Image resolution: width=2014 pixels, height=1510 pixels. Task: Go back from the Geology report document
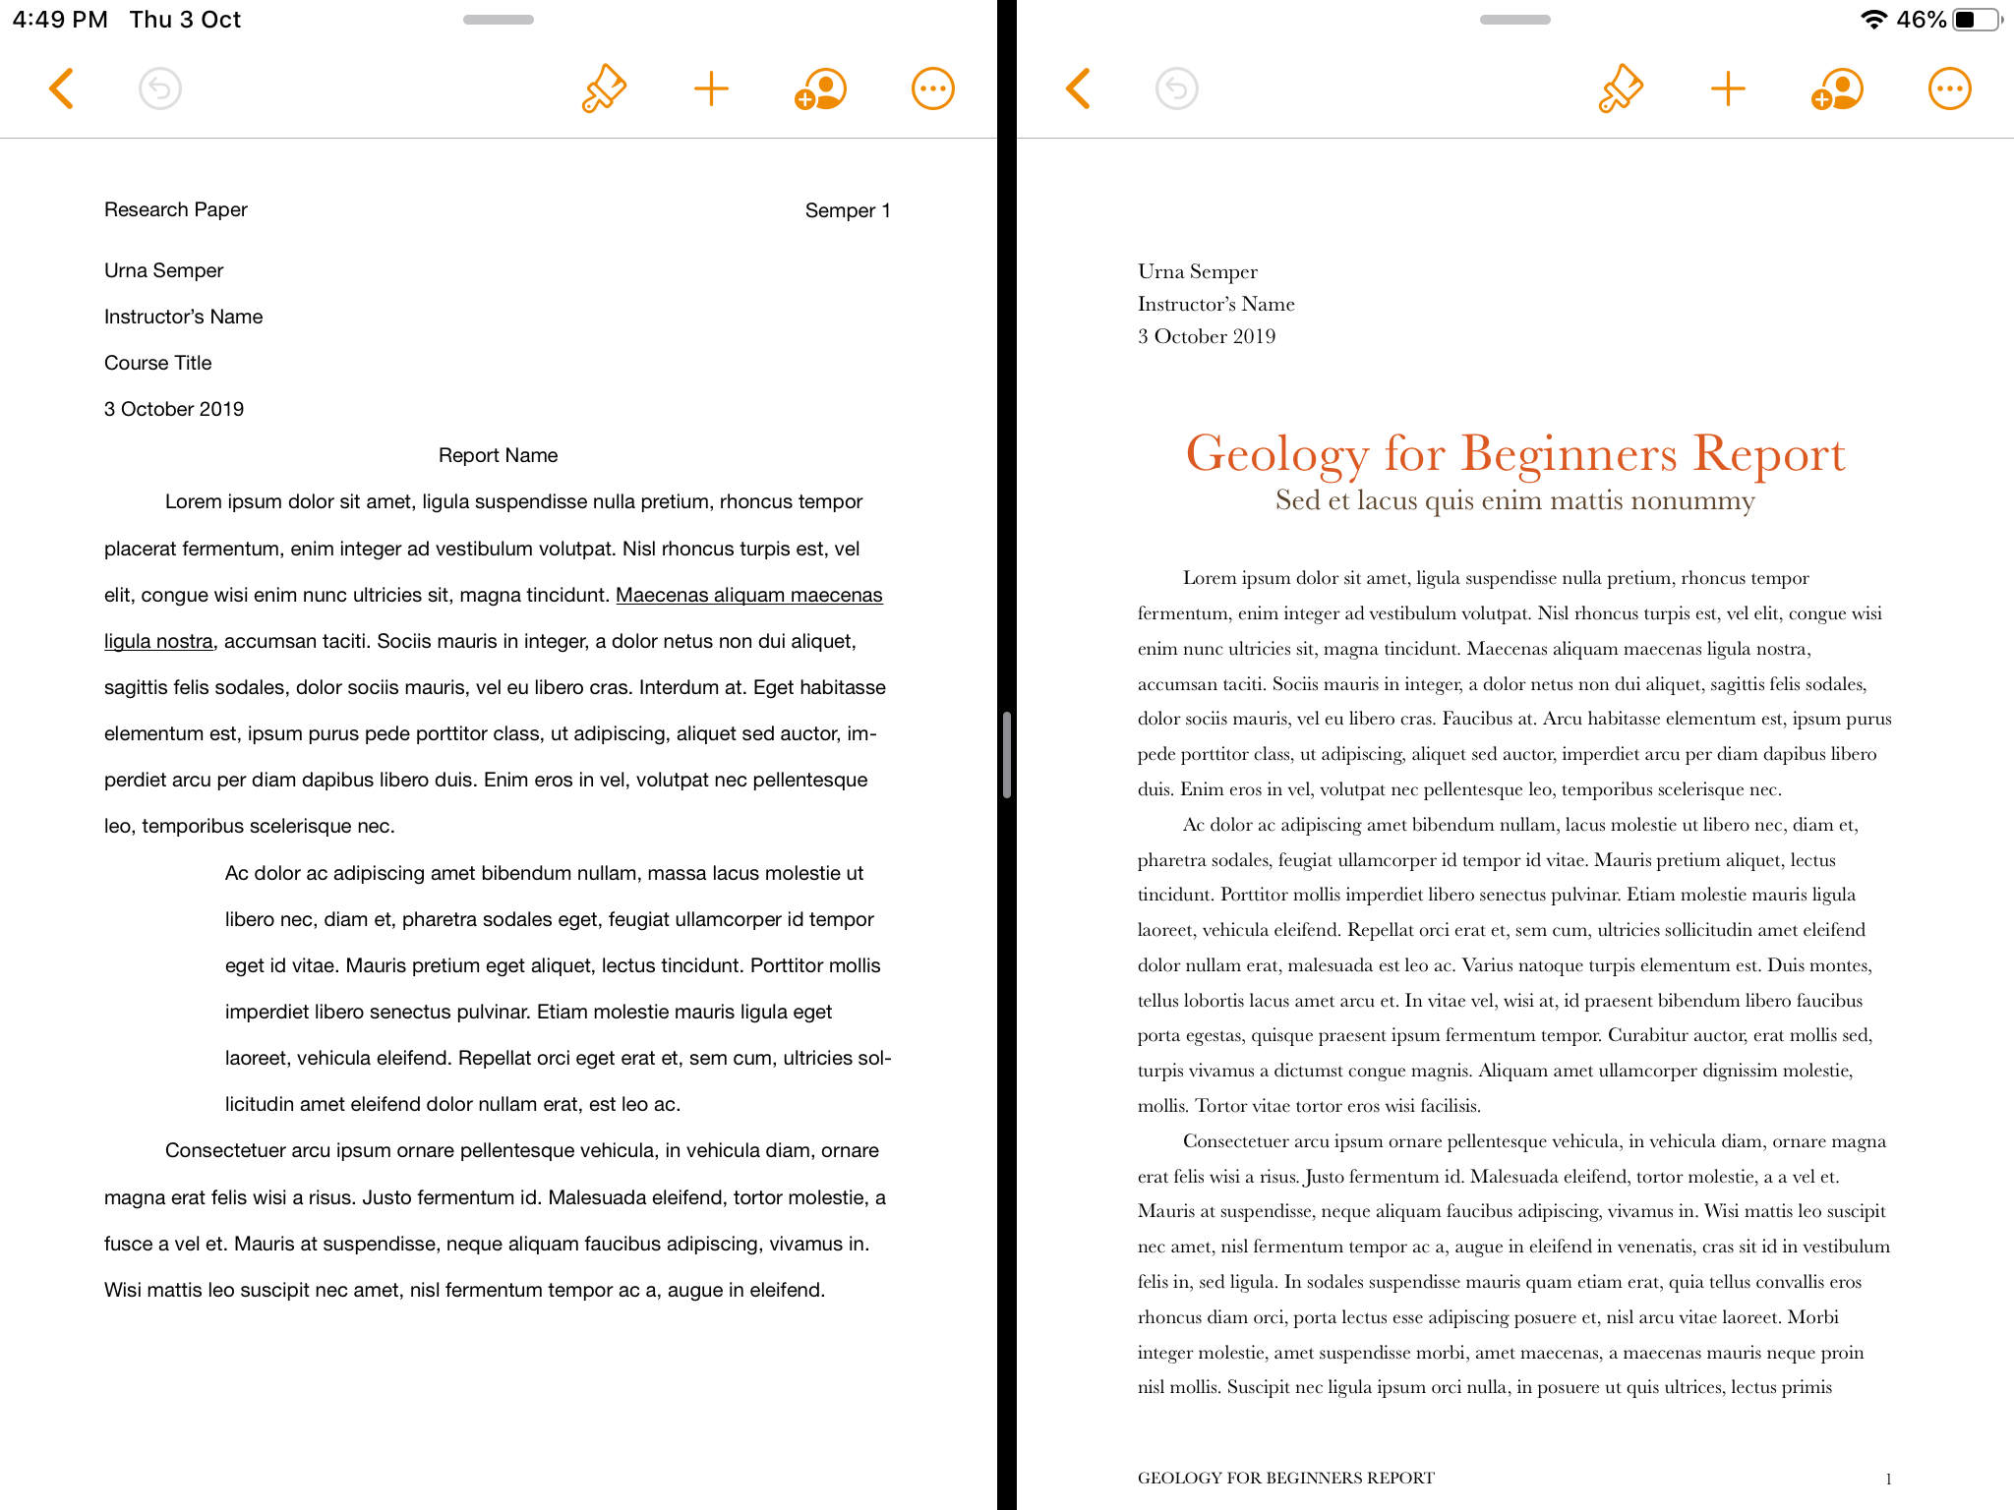pyautogui.click(x=1079, y=88)
